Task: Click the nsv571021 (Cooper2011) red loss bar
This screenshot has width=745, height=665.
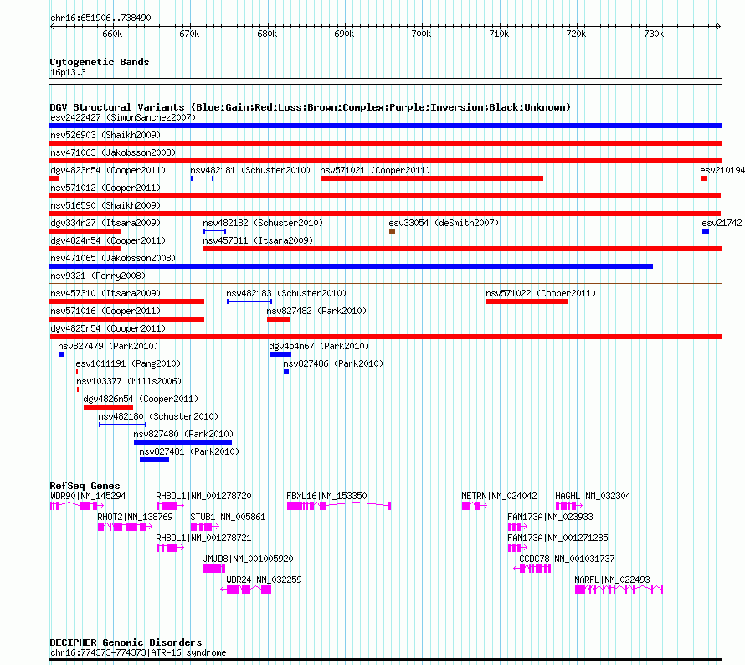Action: pyautogui.click(x=432, y=178)
